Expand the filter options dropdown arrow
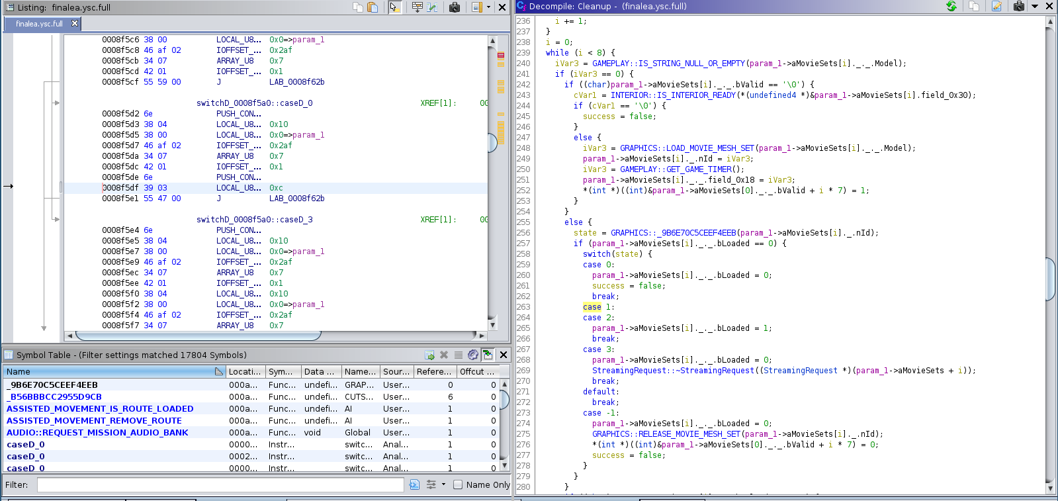 tap(443, 484)
